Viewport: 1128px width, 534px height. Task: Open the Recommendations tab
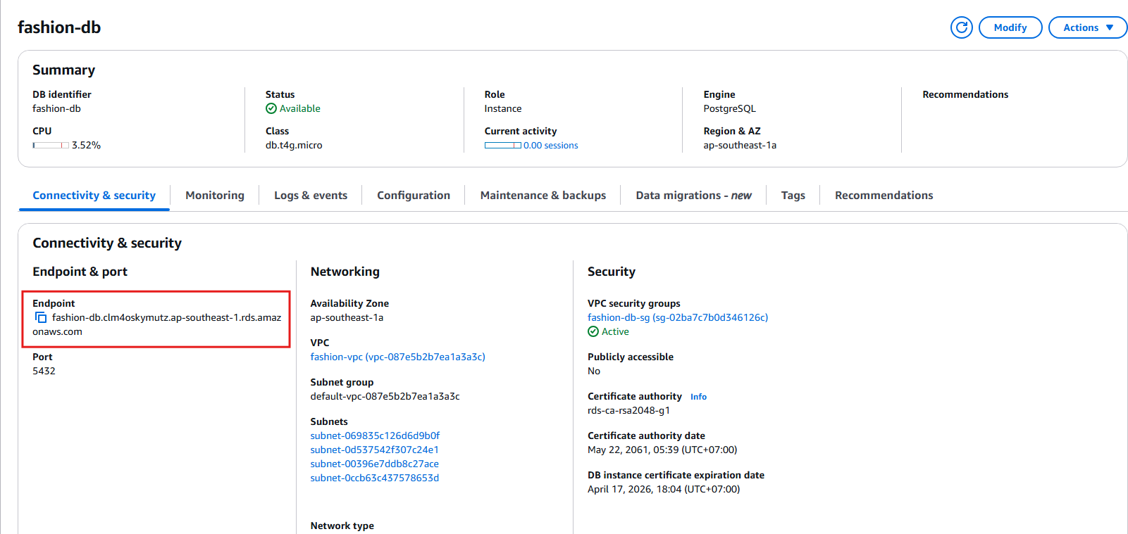[884, 196]
